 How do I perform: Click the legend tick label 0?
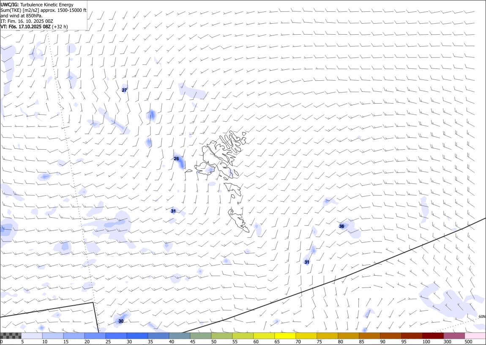point(1,342)
